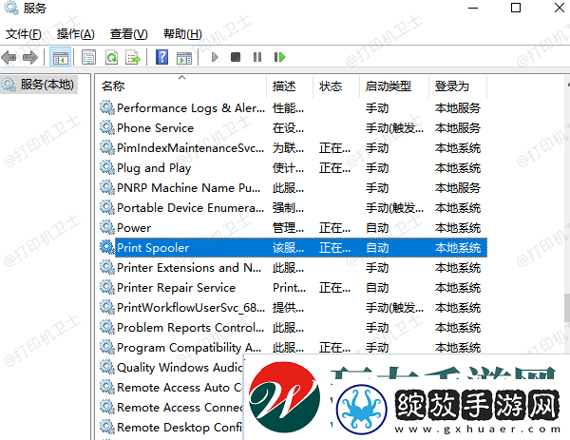Image resolution: width=570 pixels, height=440 pixels.
Task: Select the PimIndexMaintenanceSvc service
Action: pos(293,148)
